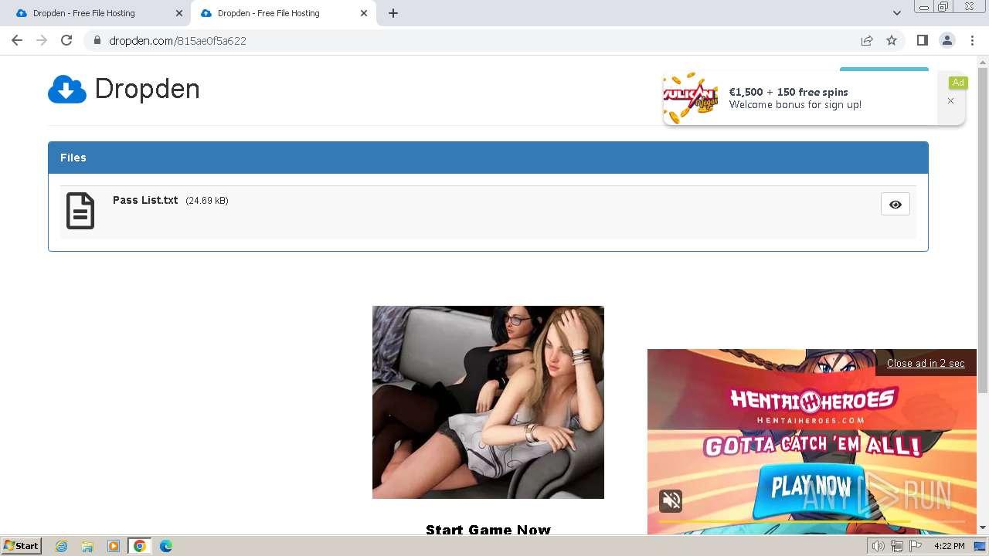Click the GOTTA CATCH 'EM ALL ad text

[x=812, y=446]
